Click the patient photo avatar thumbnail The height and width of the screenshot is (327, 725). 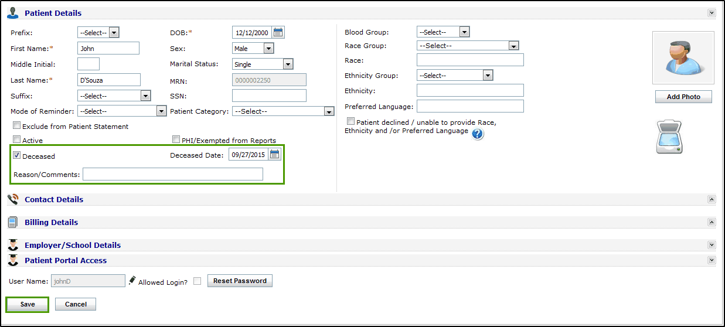pos(683,58)
